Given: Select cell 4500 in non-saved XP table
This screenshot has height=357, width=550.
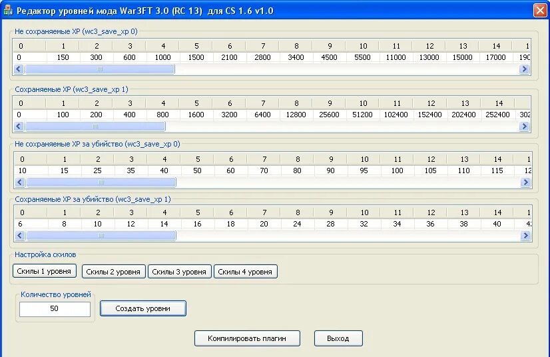Looking at the screenshot, I should point(329,57).
